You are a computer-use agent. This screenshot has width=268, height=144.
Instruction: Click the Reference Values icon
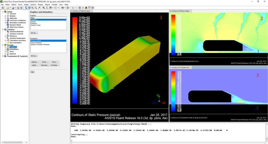pos(8,27)
